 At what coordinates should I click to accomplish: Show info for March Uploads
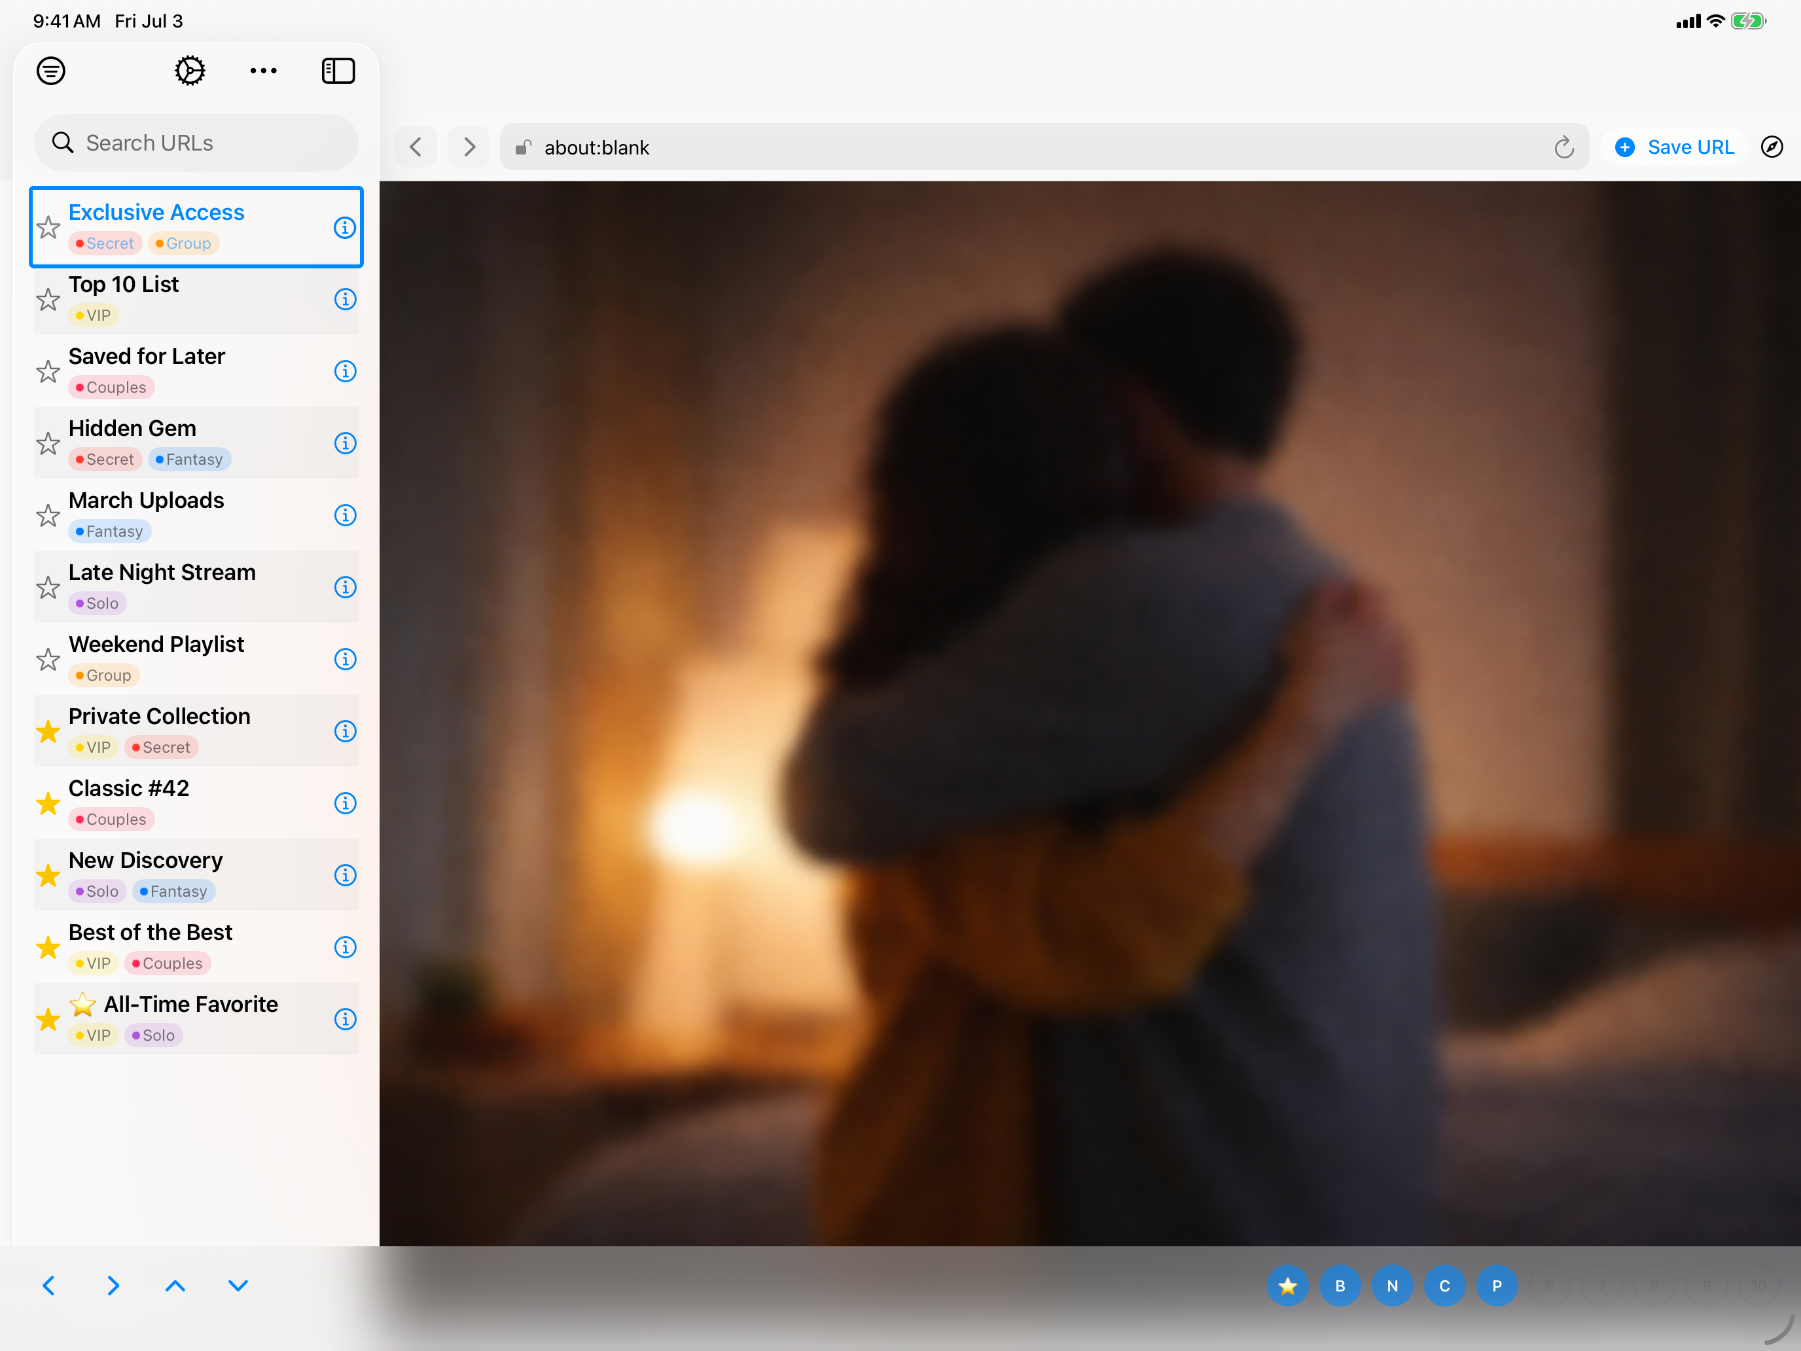346,516
